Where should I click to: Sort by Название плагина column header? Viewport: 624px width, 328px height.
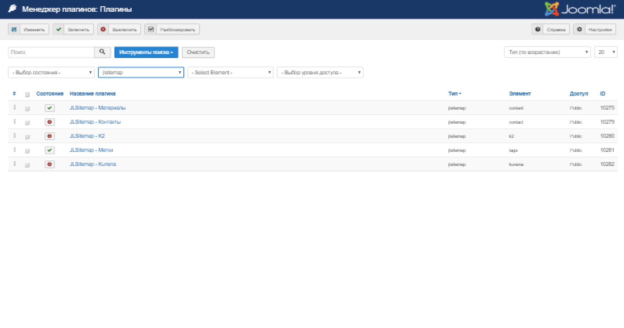(x=93, y=94)
